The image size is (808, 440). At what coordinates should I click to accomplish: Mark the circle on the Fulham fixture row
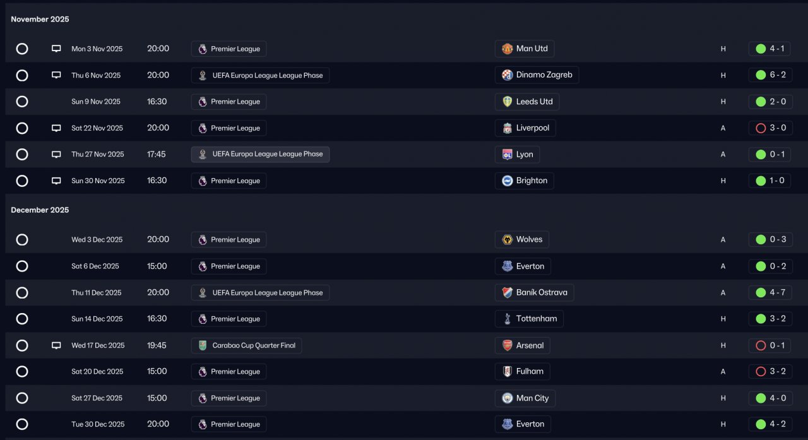(22, 372)
